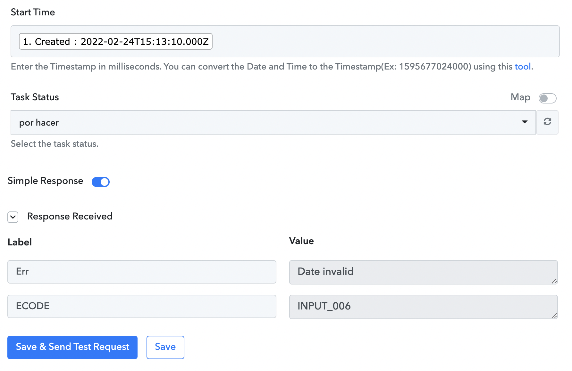The height and width of the screenshot is (371, 572).
Task: Click Save & Send Test Request button
Action: [x=72, y=347]
